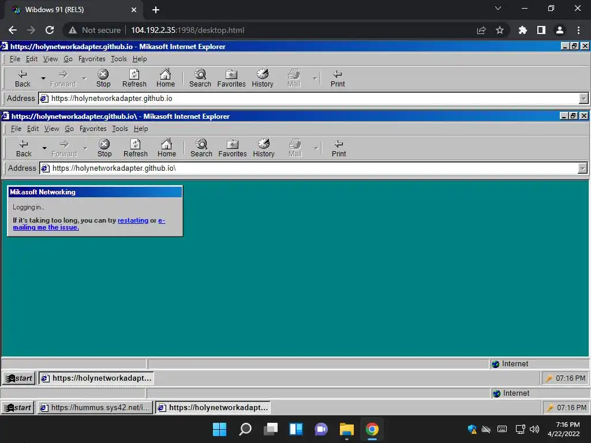591x443 pixels.
Task: Open Chrome share page icon
Action: pos(481,30)
